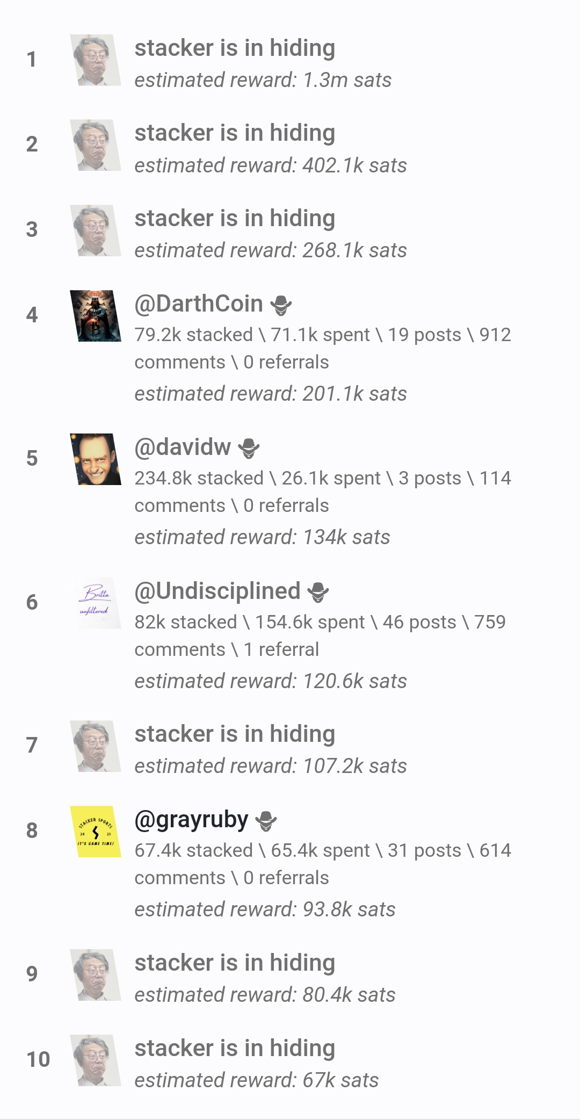
Task: Open the @Undisciplined profile link
Action: 218,591
